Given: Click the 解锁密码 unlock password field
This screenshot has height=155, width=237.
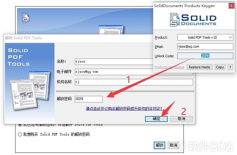Looking at the screenshot, I should [89, 99].
